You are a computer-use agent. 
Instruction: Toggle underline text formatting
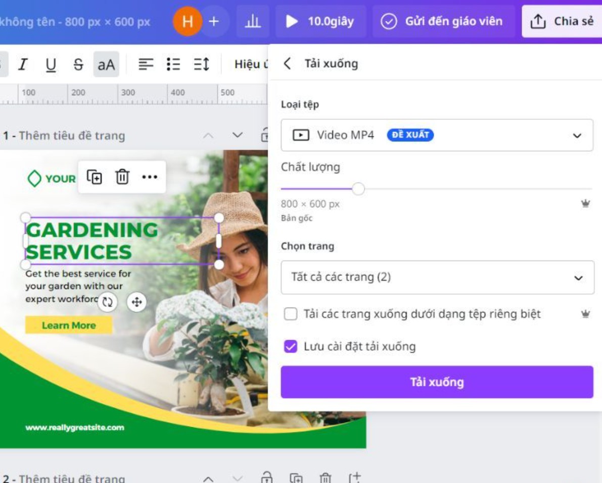[x=51, y=65]
